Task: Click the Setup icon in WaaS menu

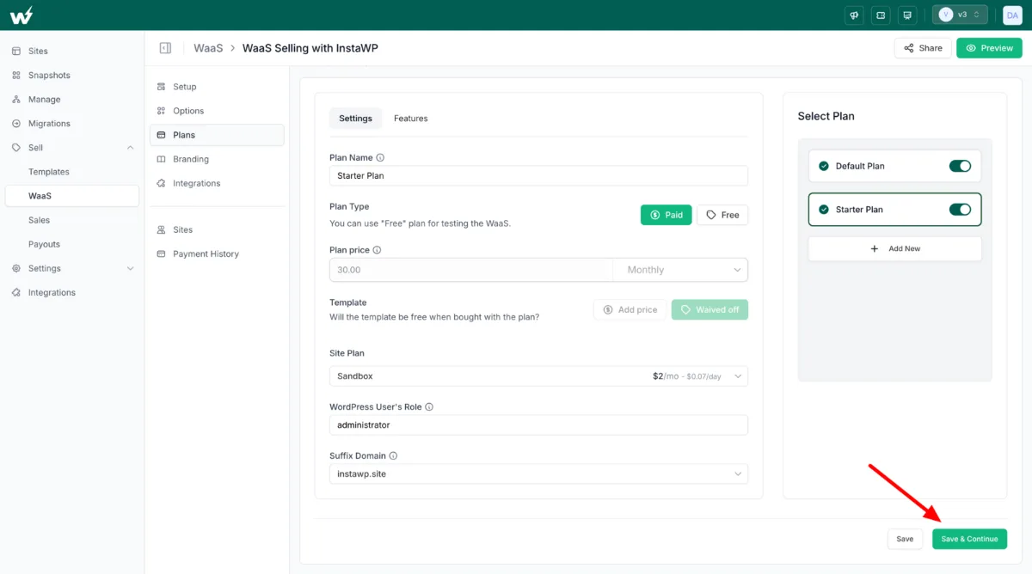Action: pos(162,87)
